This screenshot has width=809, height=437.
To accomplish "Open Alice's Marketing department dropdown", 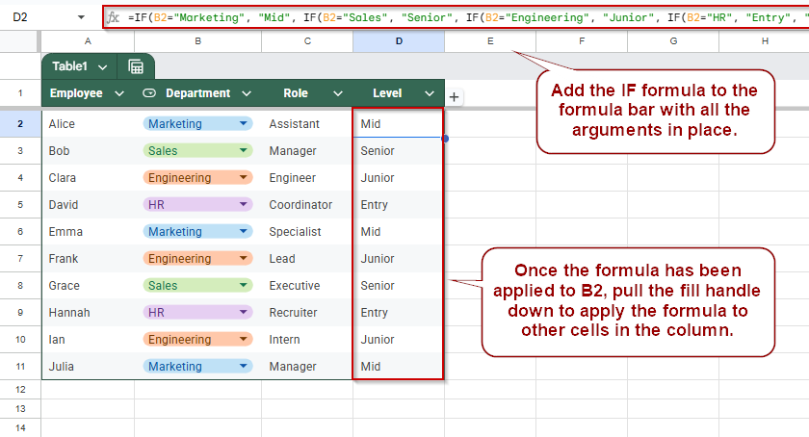I will (x=244, y=123).
